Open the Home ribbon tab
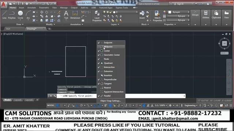This screenshot has height=131, width=234. click(12, 8)
